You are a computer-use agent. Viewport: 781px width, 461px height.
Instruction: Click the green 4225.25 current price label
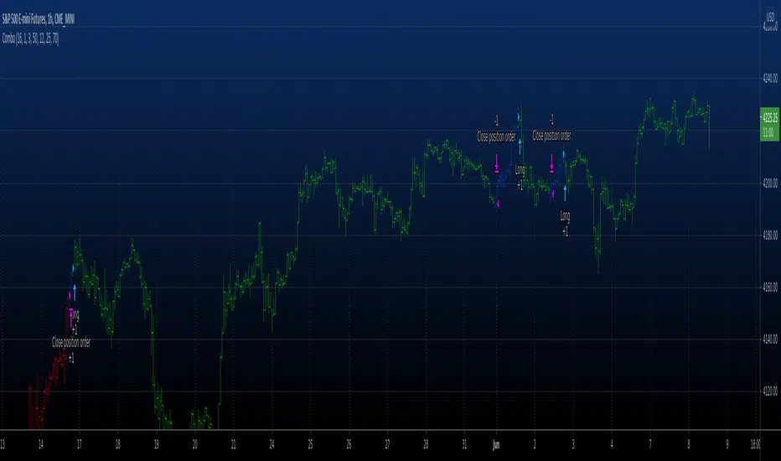pyautogui.click(x=769, y=123)
